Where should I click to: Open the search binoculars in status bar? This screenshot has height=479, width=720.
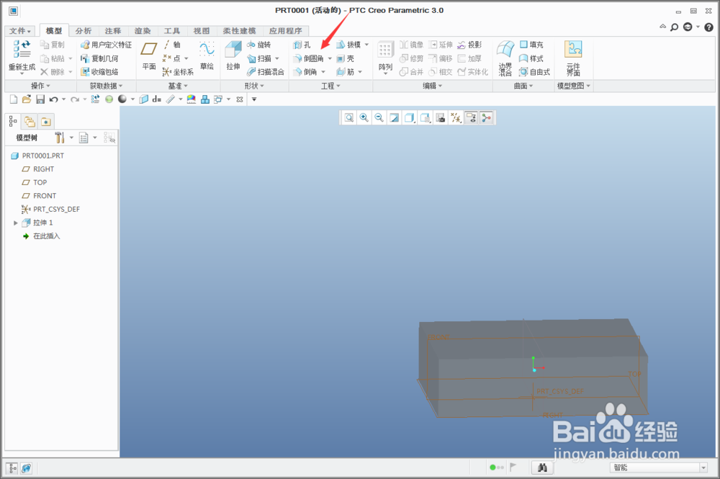[542, 467]
